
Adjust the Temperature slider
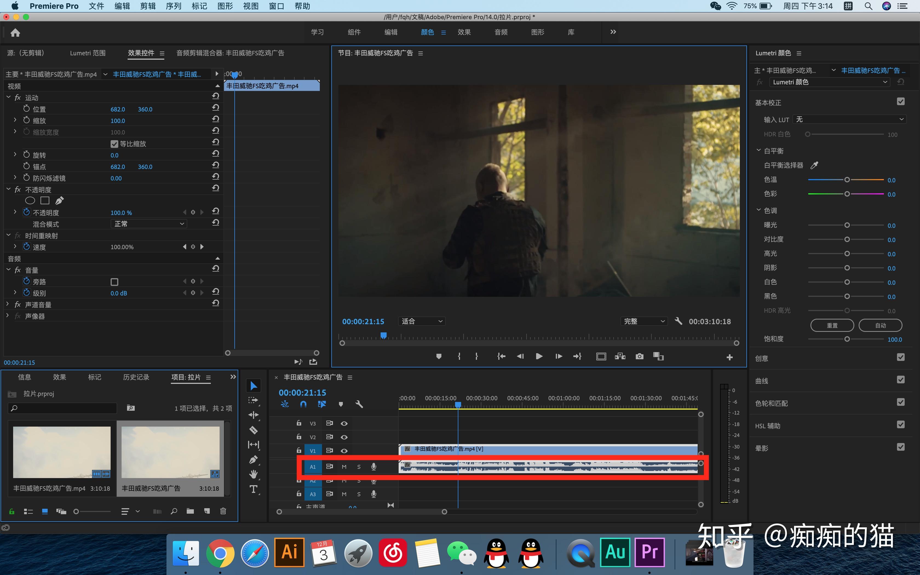tap(847, 180)
